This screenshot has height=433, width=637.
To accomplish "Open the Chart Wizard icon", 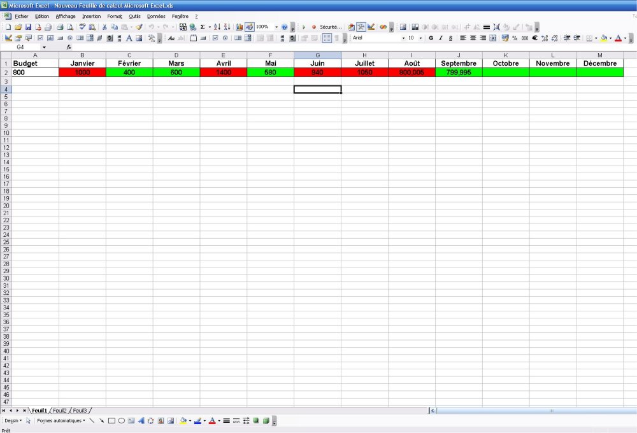I will [240, 27].
